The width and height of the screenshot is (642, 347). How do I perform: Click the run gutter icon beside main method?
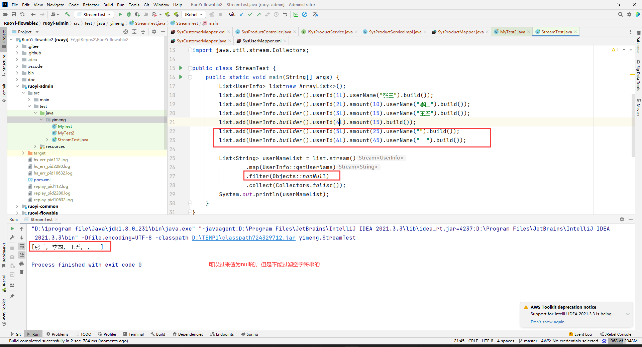coord(181,77)
